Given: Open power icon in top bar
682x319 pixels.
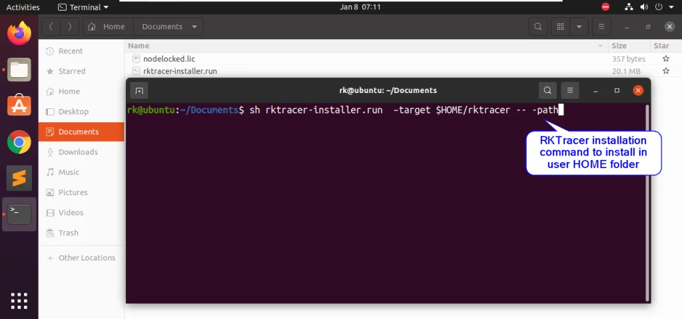Looking at the screenshot, I should tap(659, 7).
